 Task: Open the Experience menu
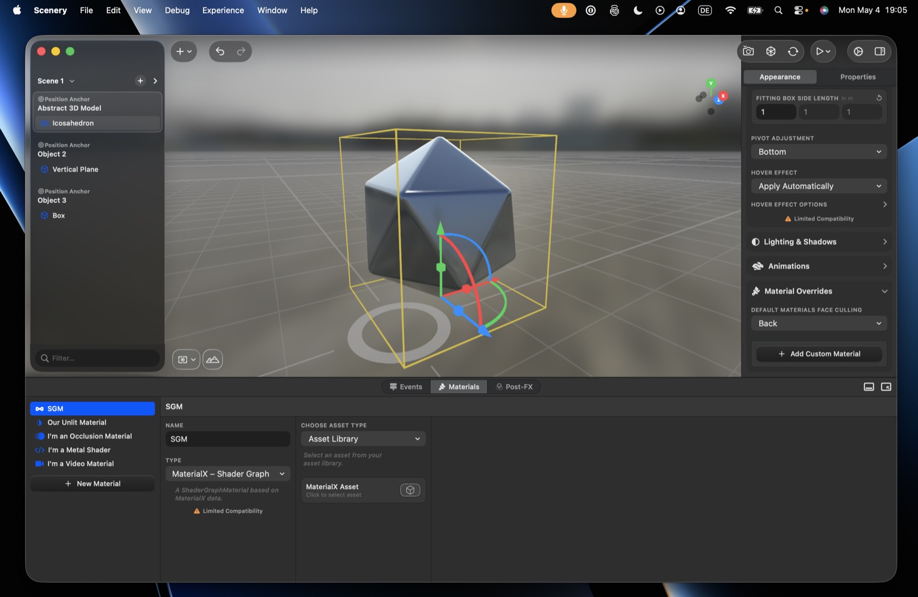pyautogui.click(x=223, y=10)
